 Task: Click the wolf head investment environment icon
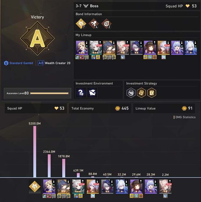coord(92,93)
